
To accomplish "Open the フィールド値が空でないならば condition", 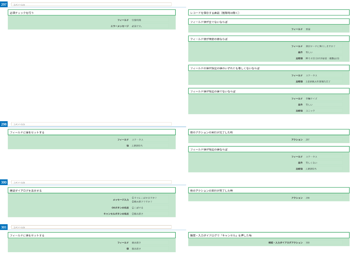I will (269, 22).
